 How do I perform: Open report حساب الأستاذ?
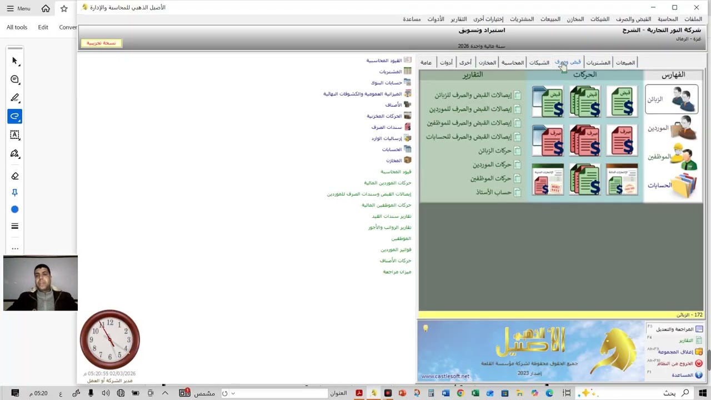click(x=498, y=192)
